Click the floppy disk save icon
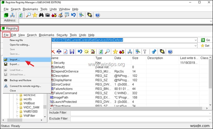This screenshot has height=129, width=213. (72, 51)
